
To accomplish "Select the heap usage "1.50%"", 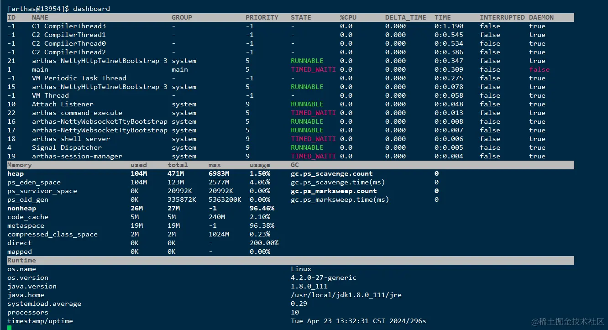I will coord(260,173).
